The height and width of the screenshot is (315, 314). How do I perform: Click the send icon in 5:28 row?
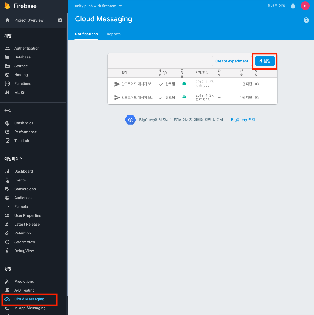click(x=117, y=97)
